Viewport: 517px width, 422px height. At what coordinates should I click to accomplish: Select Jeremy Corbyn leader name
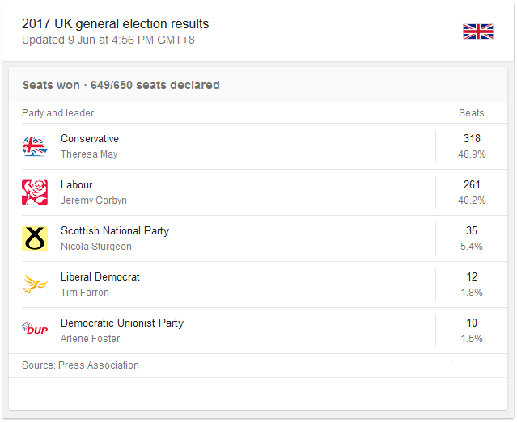pos(94,200)
